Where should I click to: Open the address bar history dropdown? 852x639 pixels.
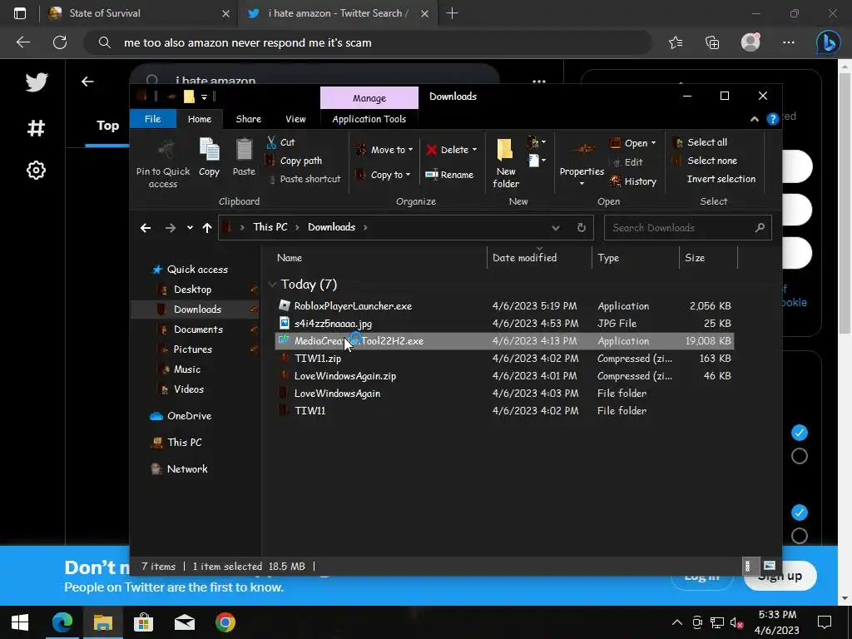click(555, 228)
